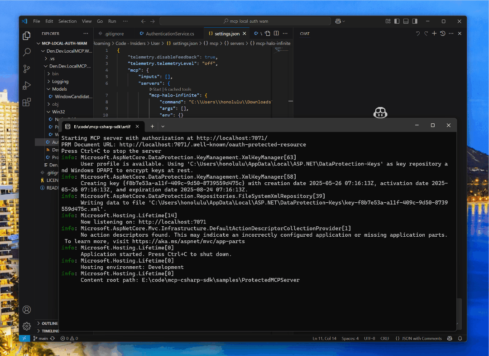Toggle the secondary side bar visibility
The image size is (489, 356).
click(415, 21)
